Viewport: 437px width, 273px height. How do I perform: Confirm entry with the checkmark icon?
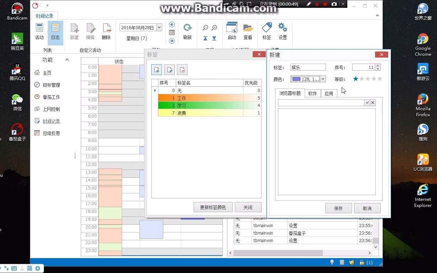click(367, 103)
